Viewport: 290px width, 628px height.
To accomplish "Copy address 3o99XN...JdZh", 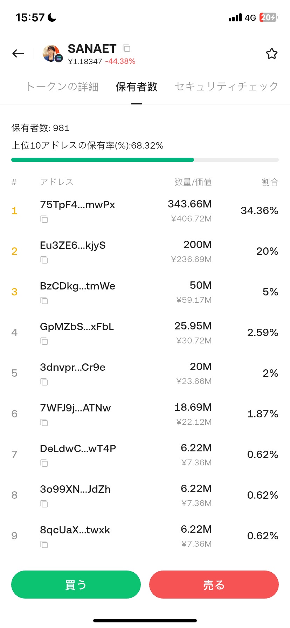I will [44, 504].
